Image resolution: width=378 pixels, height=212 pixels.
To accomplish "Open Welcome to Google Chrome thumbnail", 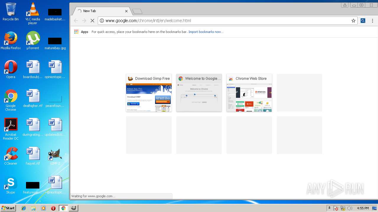I will [199, 93].
